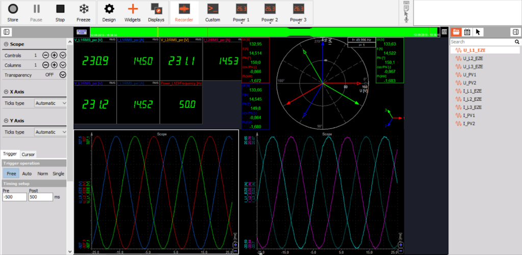Select the Trigger tab
522x255 pixels.
pyautogui.click(x=10, y=154)
